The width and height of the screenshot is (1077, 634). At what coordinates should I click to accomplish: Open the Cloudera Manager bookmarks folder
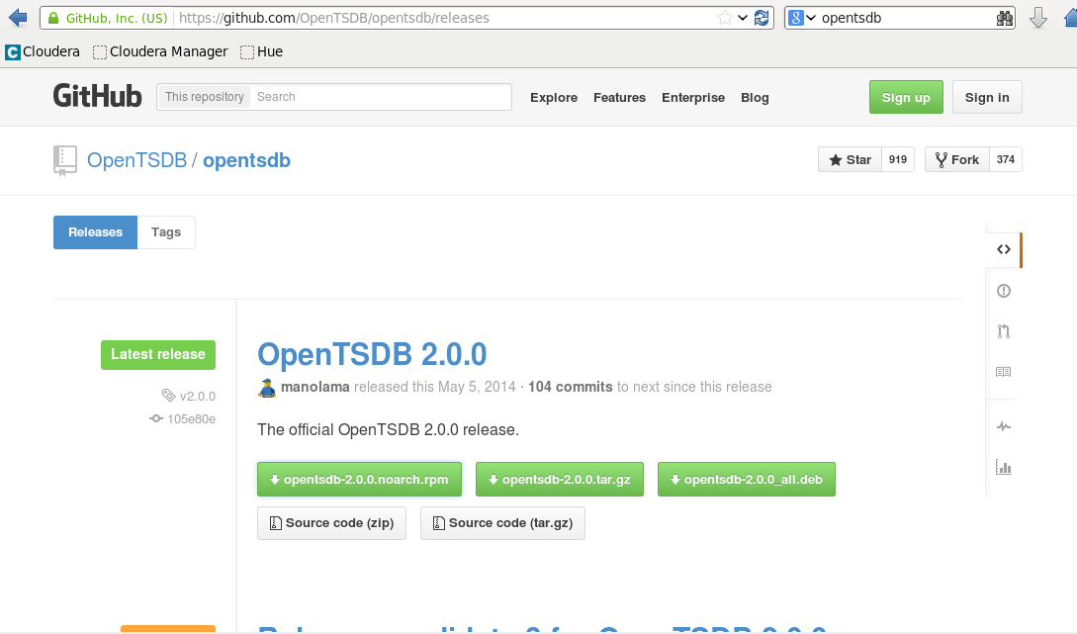pyautogui.click(x=159, y=51)
